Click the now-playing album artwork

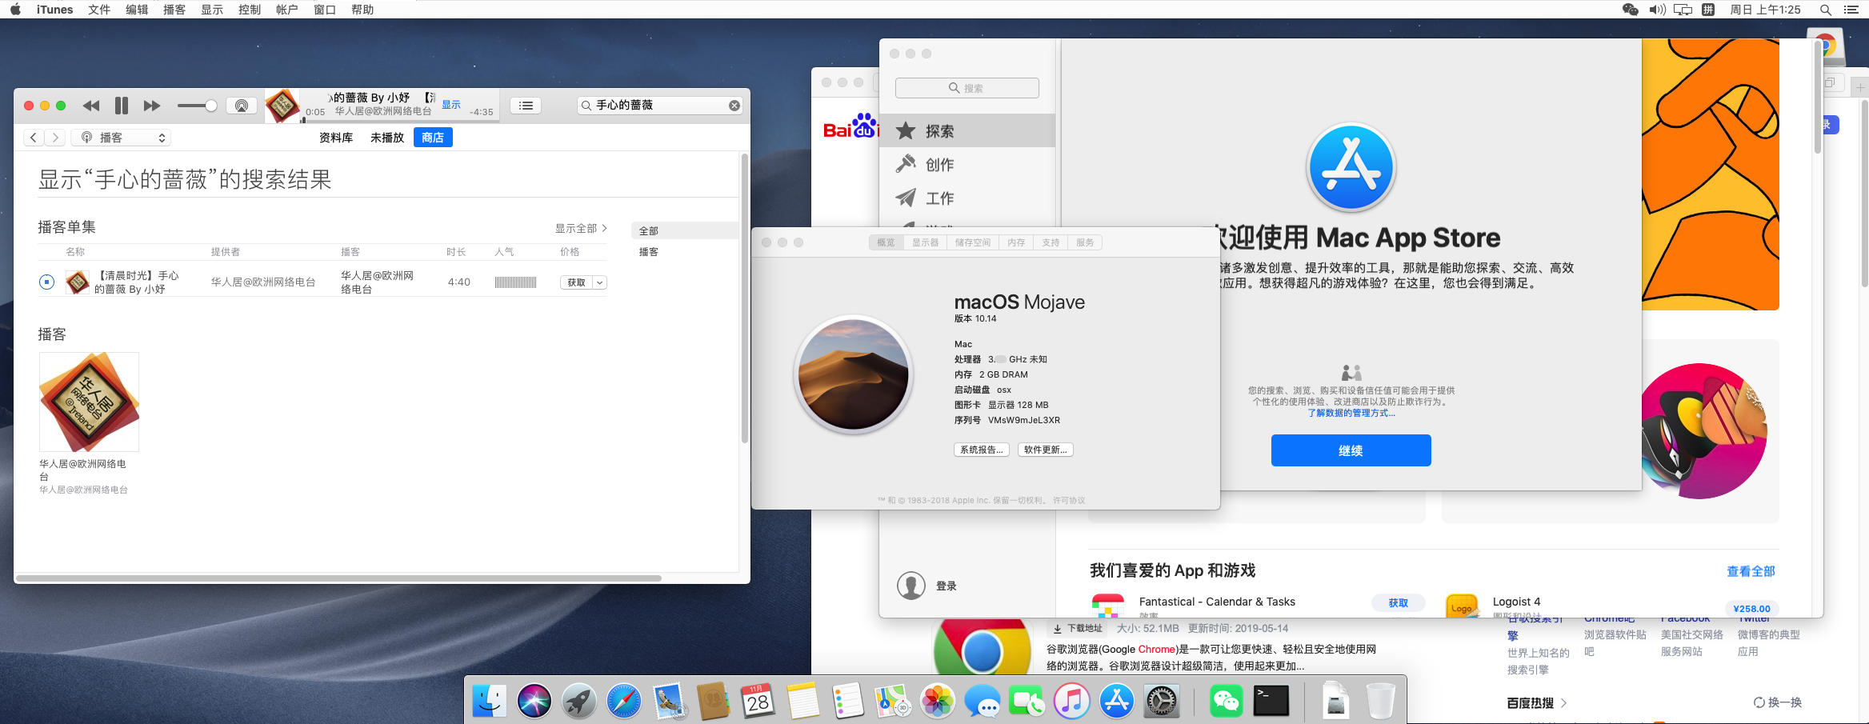(282, 106)
